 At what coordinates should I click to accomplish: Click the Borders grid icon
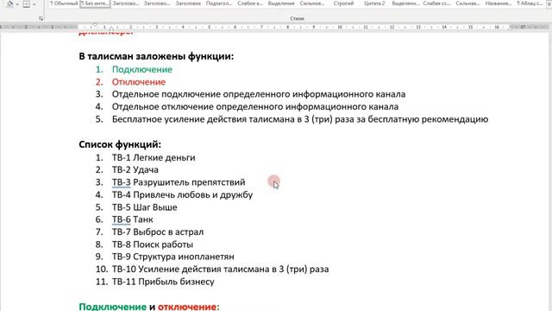(27, 4)
